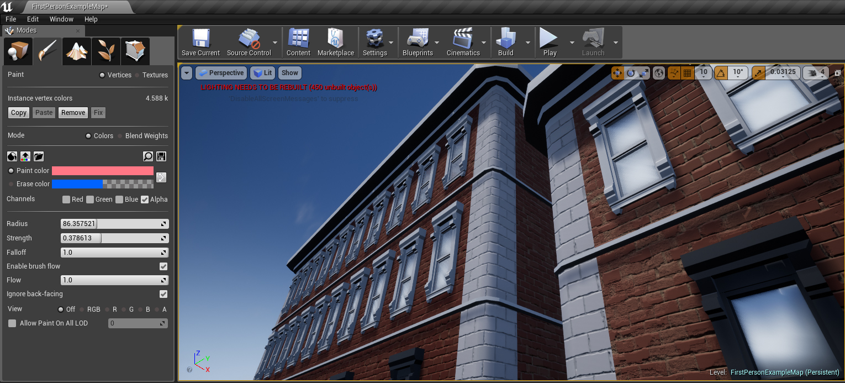Switch to Landscape mode
The width and height of the screenshot is (845, 383).
point(76,51)
